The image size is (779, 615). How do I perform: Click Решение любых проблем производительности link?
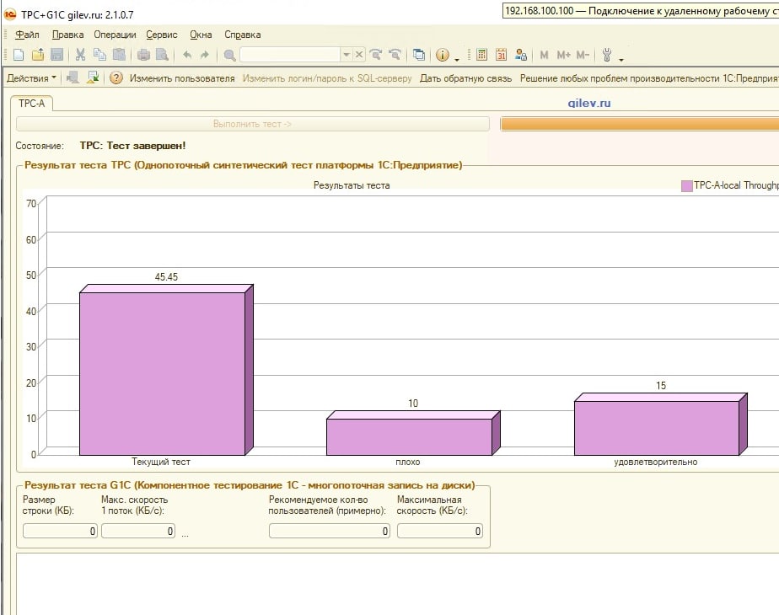click(x=649, y=78)
